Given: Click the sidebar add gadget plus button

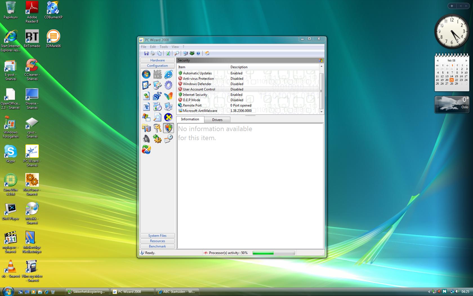Looking at the screenshot, I should click(x=452, y=6).
